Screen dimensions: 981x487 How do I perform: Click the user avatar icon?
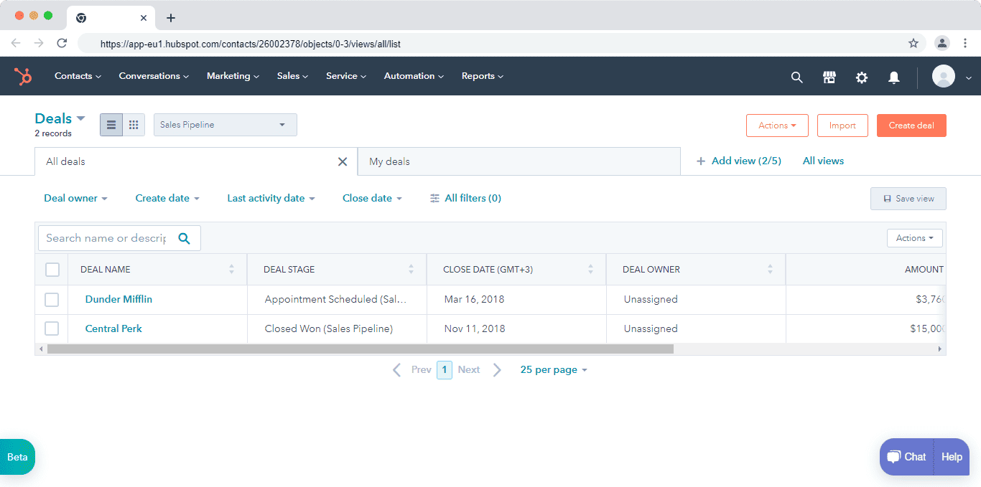click(943, 76)
